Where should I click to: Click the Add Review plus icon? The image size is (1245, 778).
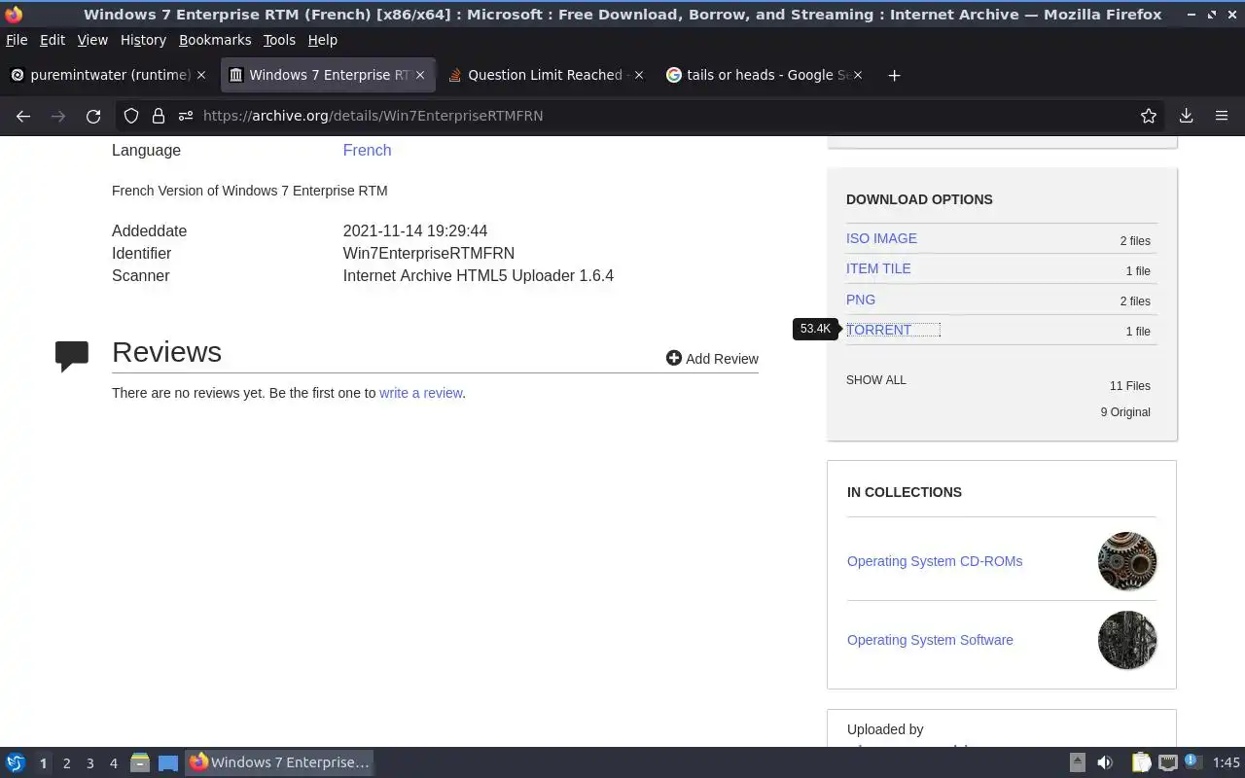click(x=673, y=358)
